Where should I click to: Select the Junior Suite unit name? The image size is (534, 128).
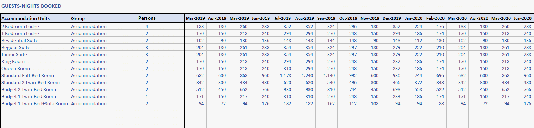(14, 54)
